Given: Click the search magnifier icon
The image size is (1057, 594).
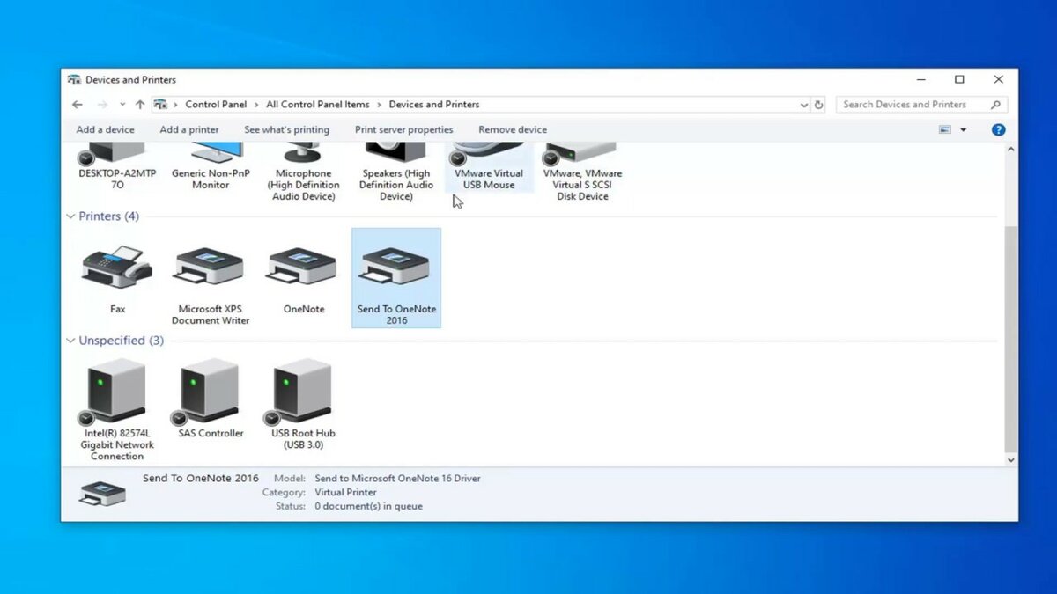Looking at the screenshot, I should [996, 104].
